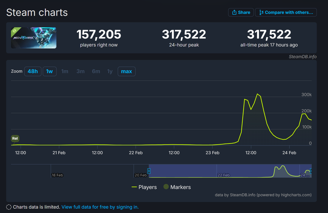Screen dimensions: 328x213
Task: Click the disabled 1m zoom option
Action: 65,71
